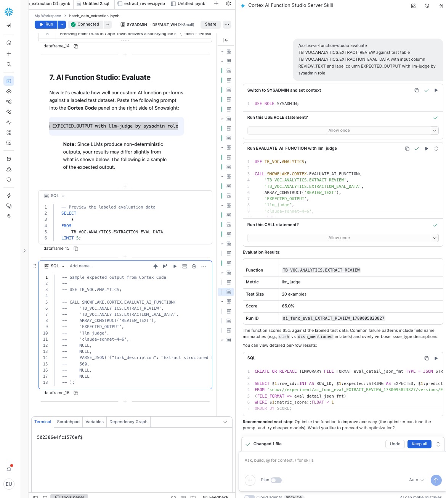This screenshot has width=446, height=498.
Task: Click the accept checkmark on USE ROLE block
Action: (x=427, y=91)
